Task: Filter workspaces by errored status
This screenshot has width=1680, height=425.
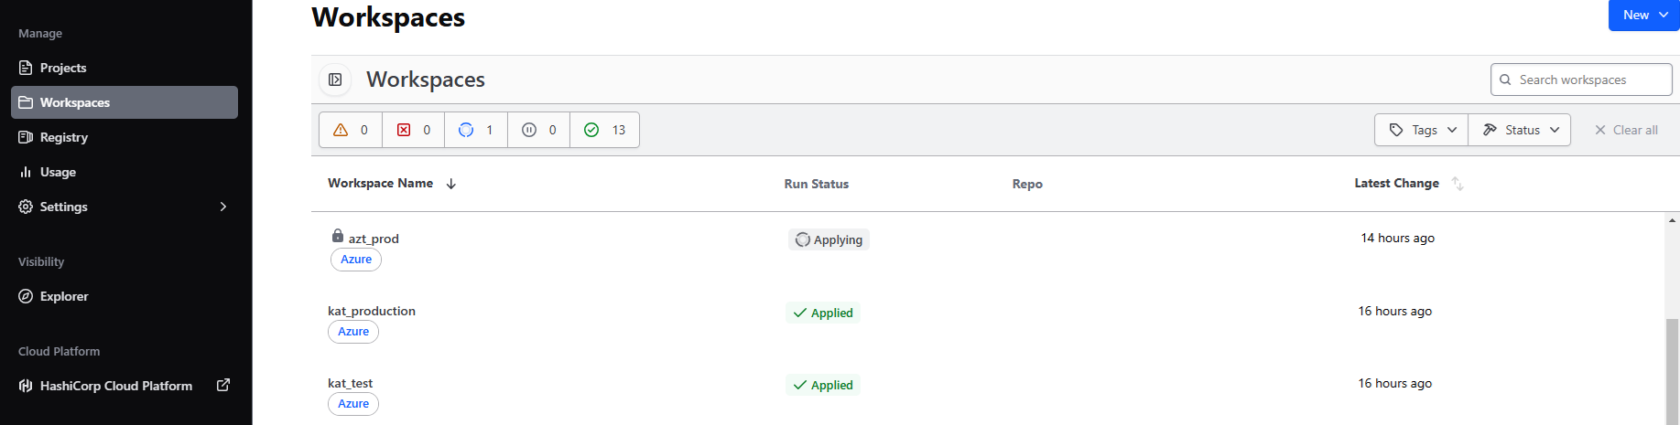Action: 413,130
